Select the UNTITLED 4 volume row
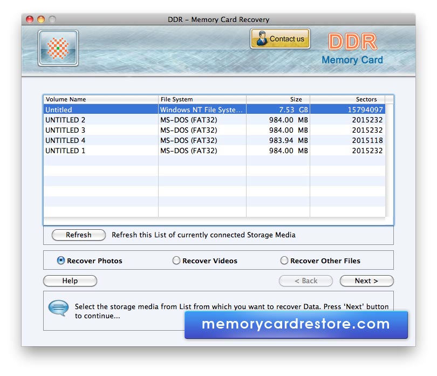437x376 pixels. point(214,140)
